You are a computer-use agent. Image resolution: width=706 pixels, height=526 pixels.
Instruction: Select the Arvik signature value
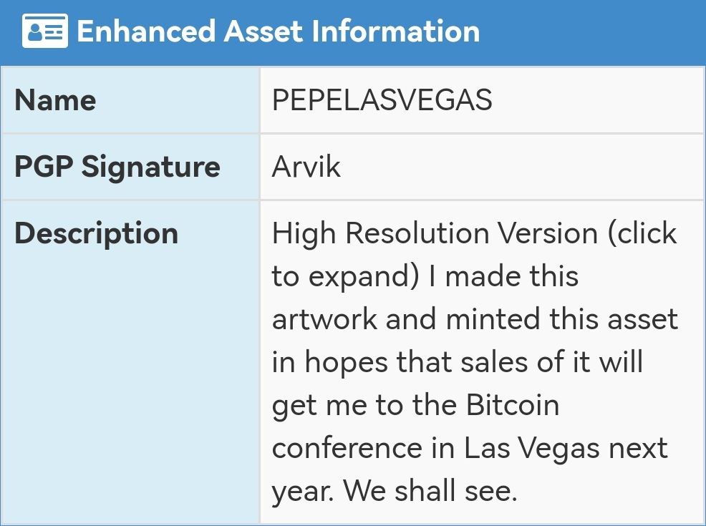[306, 167]
